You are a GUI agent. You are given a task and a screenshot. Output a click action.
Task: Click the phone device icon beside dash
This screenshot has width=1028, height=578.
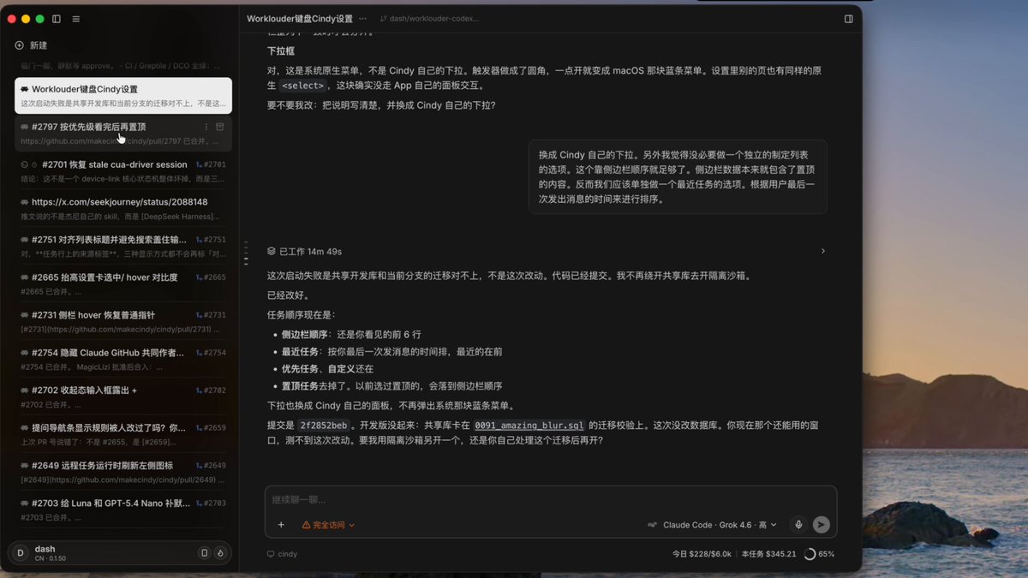(x=204, y=553)
